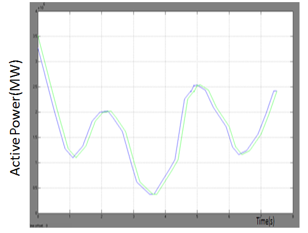Click the "Active Power(MW)" y-axis label
The image size is (308, 233).
[16, 118]
